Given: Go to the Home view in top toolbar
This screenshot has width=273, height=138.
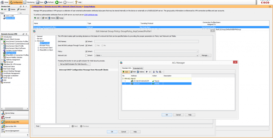Looking at the screenshot, I should pos(4,2).
